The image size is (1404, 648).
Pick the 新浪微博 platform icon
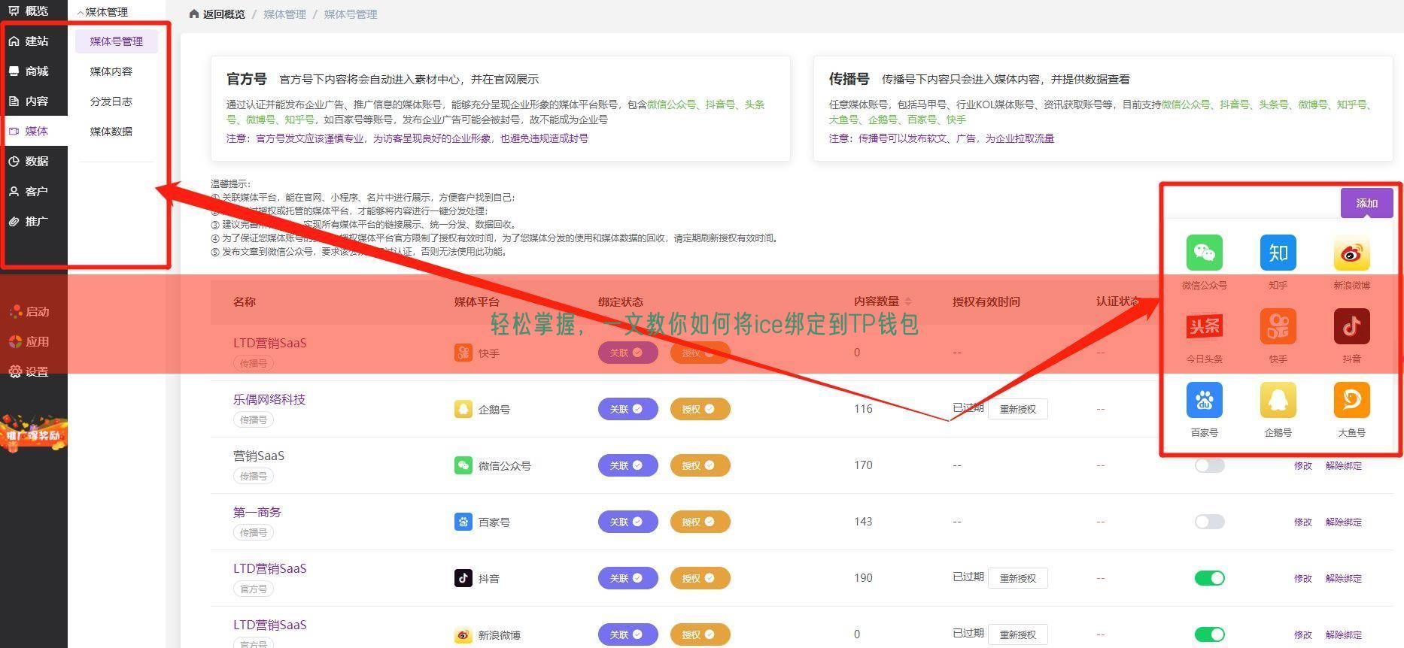pyautogui.click(x=1351, y=253)
